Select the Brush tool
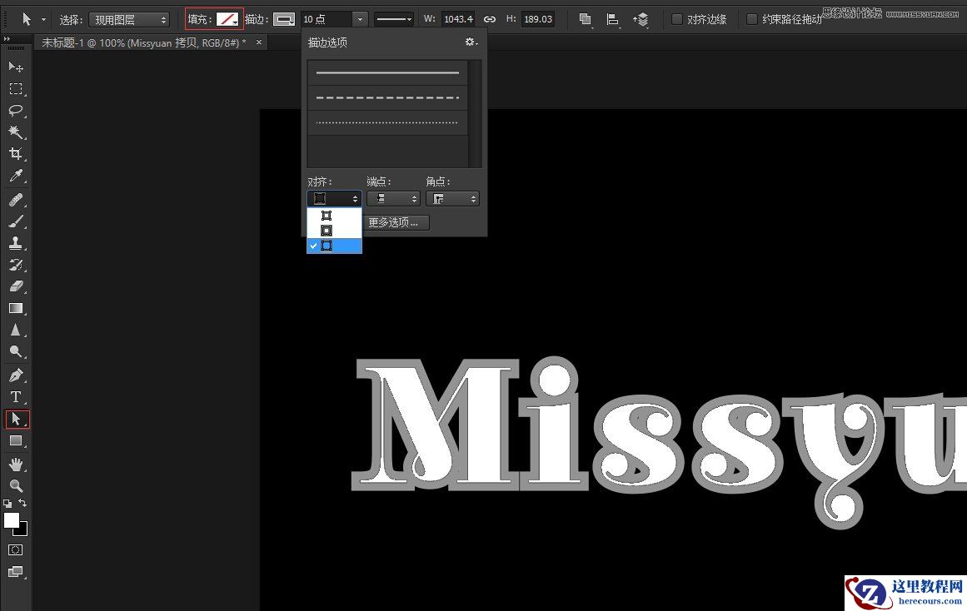 (x=15, y=221)
